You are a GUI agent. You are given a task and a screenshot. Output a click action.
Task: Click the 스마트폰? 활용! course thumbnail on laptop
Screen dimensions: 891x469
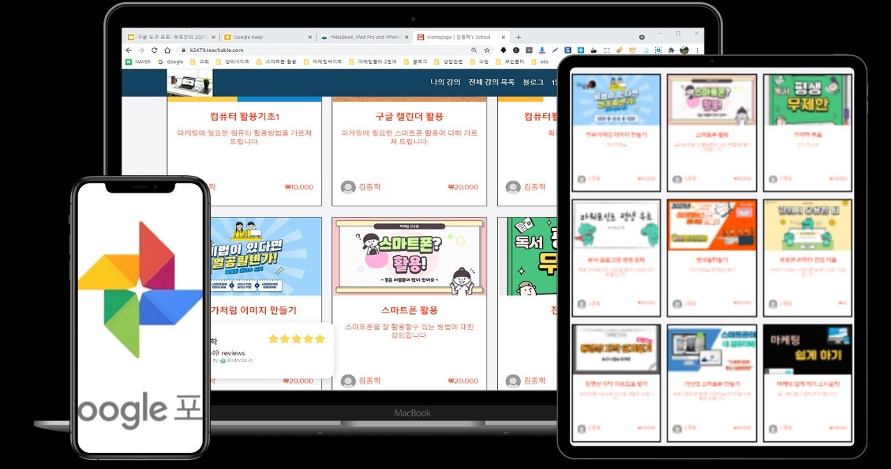[x=409, y=256]
